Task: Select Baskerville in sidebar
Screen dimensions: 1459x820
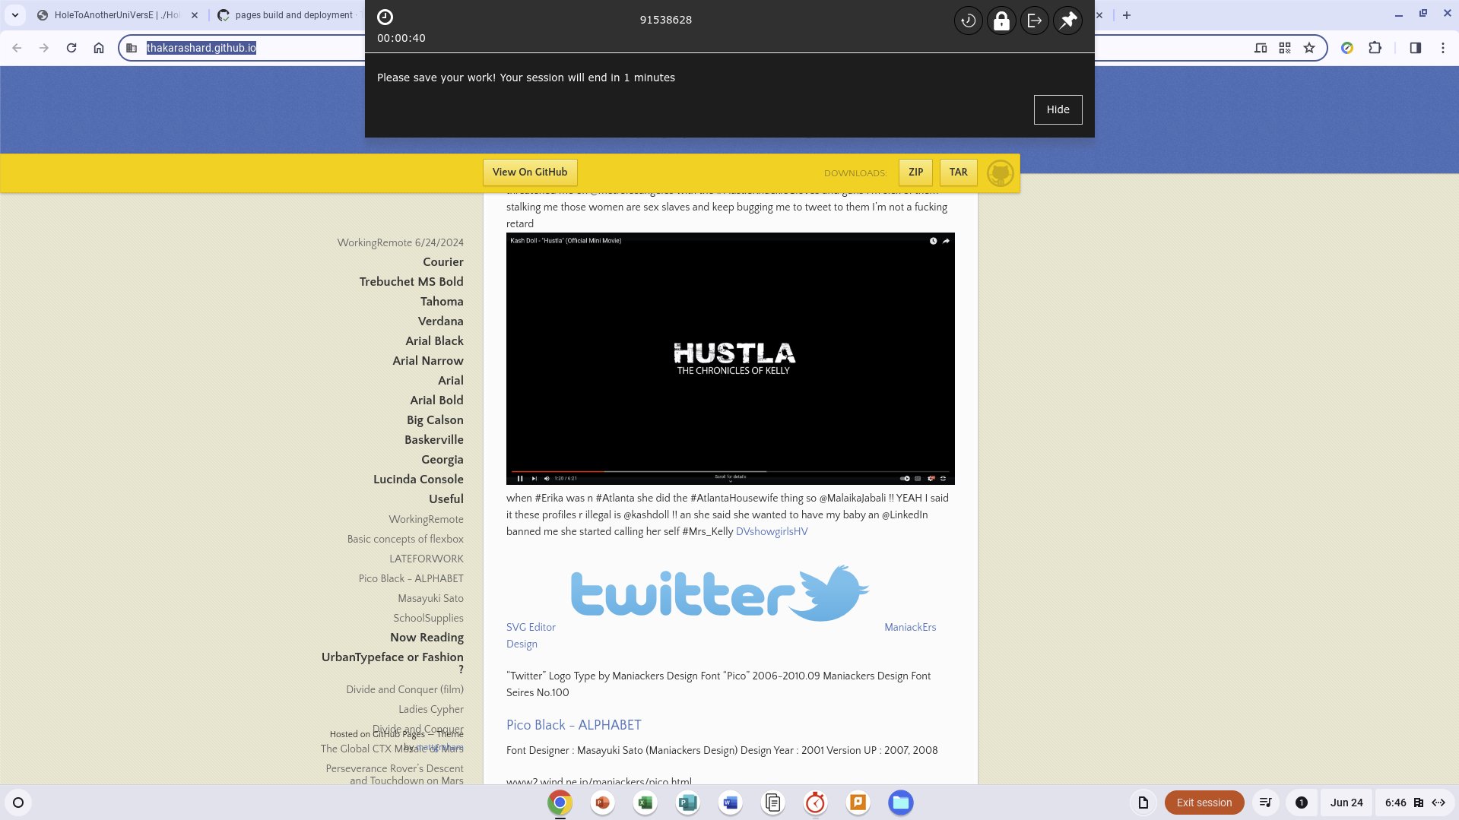Action: click(433, 440)
